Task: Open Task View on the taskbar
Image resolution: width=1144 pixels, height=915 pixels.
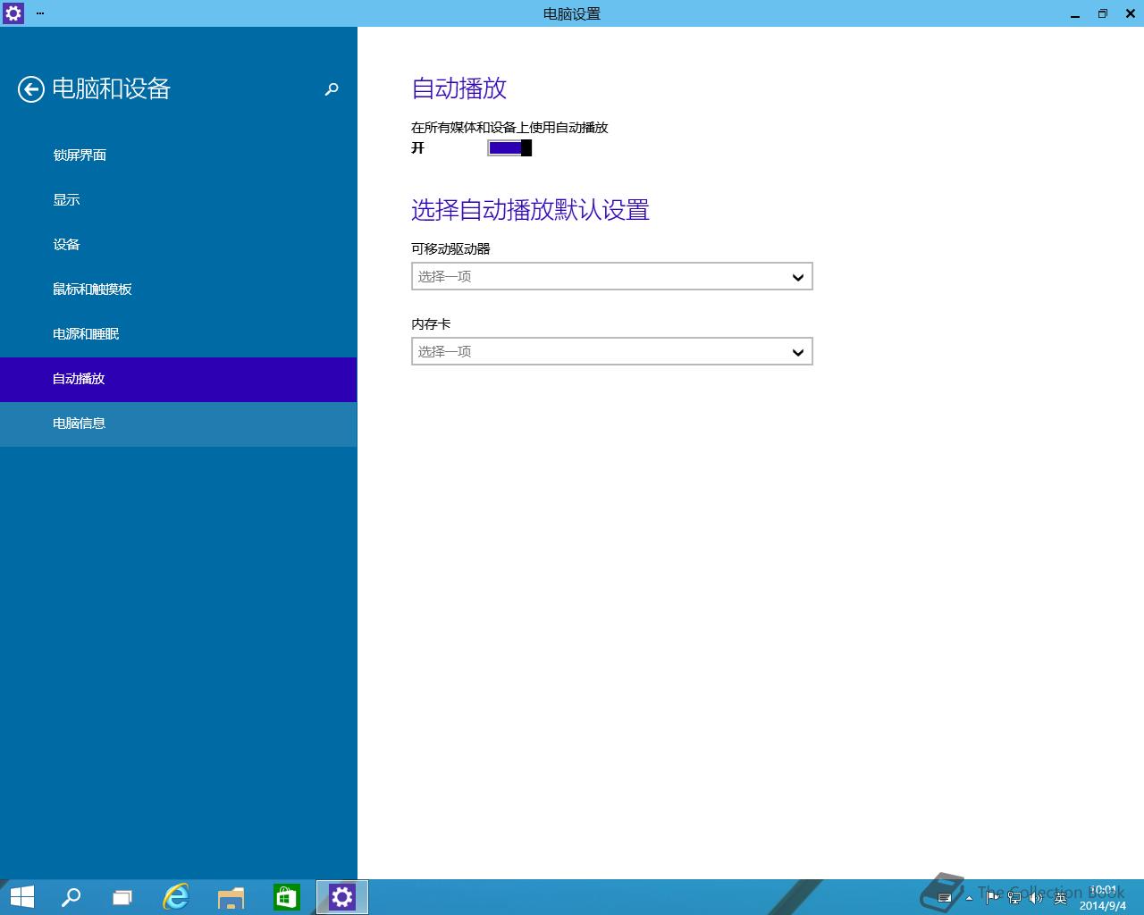Action: pos(122,897)
